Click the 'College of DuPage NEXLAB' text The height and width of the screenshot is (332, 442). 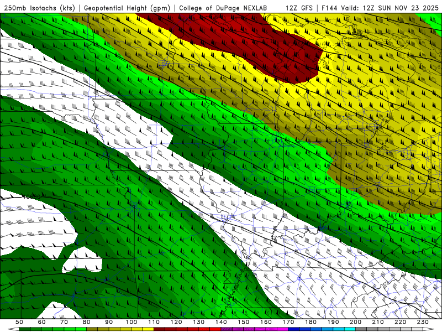[x=223, y=8]
